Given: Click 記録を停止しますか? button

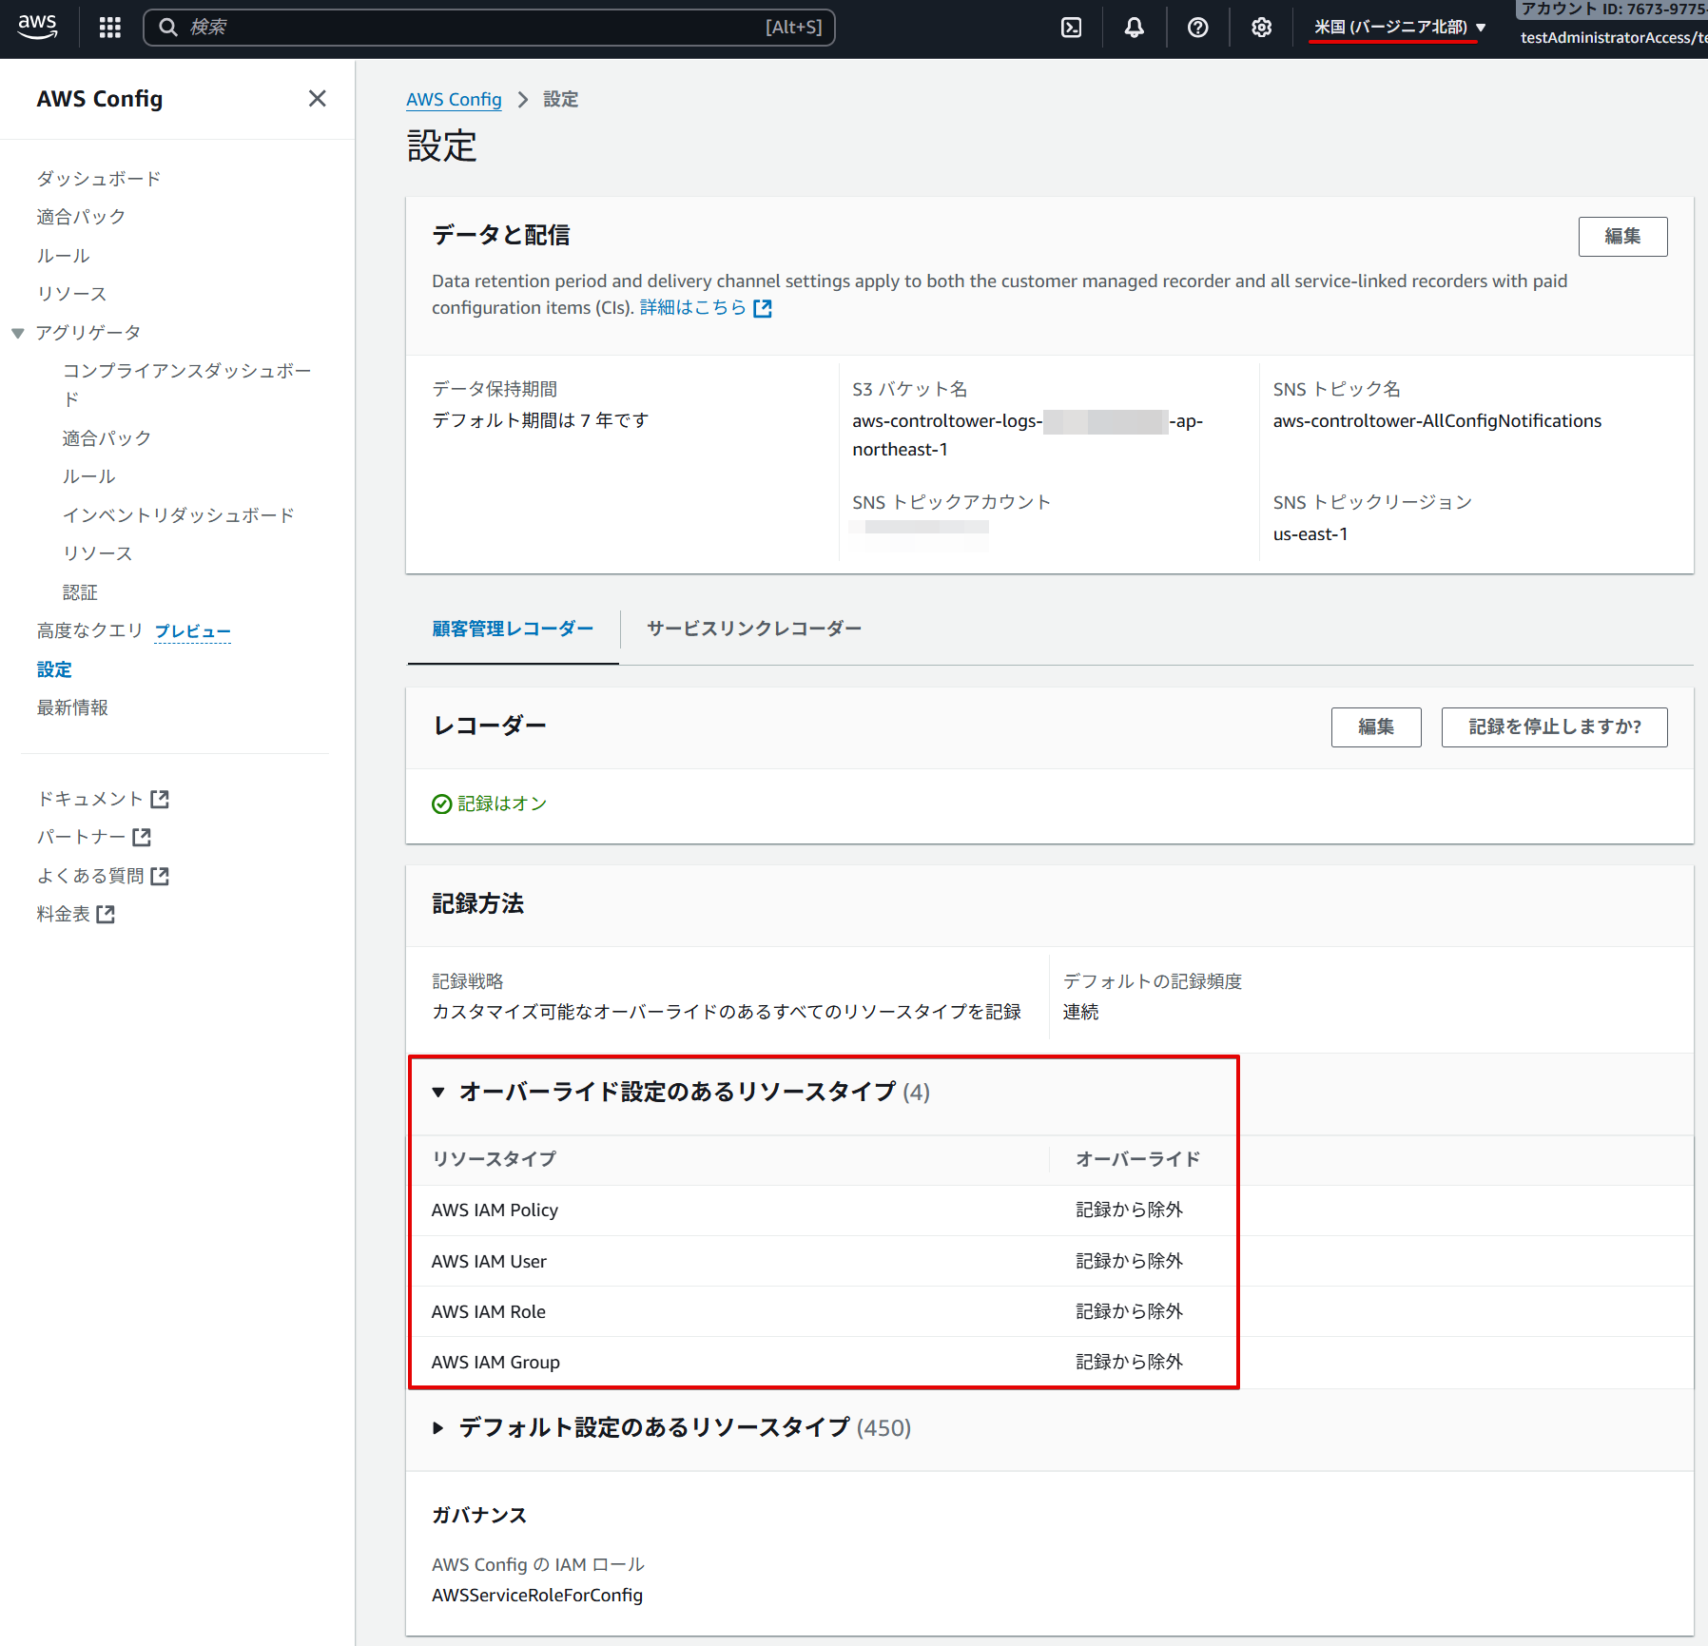Looking at the screenshot, I should coord(1554,727).
